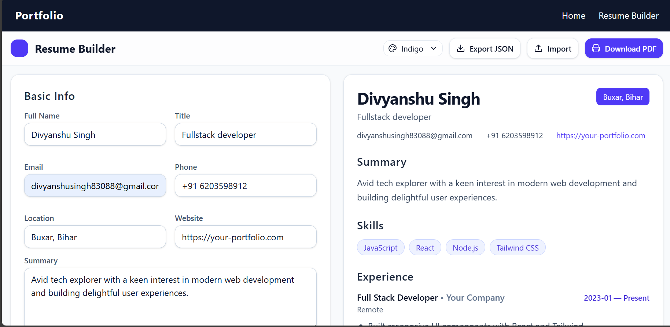Click the purple Resume Builder logo square
The image size is (670, 327).
19,48
